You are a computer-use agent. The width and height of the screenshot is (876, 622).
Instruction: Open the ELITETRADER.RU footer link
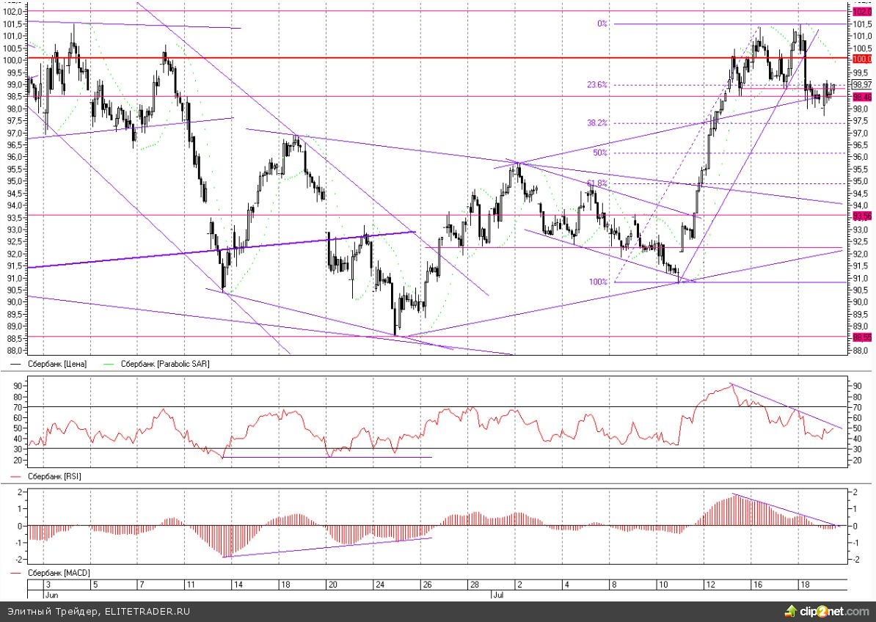pyautogui.click(x=145, y=610)
